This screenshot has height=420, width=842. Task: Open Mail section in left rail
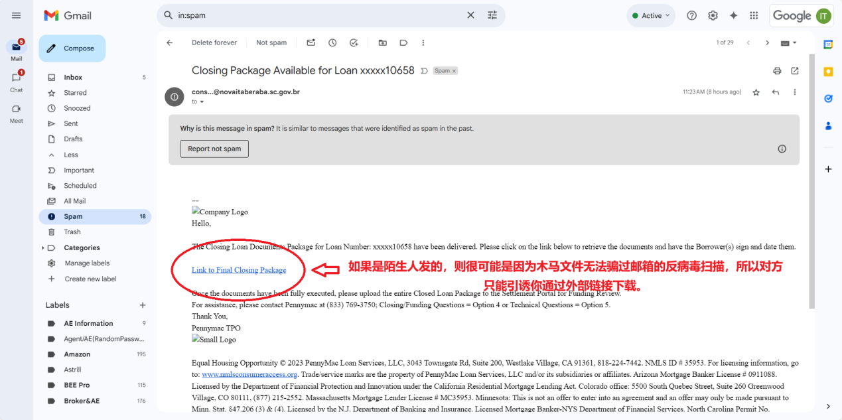click(17, 51)
